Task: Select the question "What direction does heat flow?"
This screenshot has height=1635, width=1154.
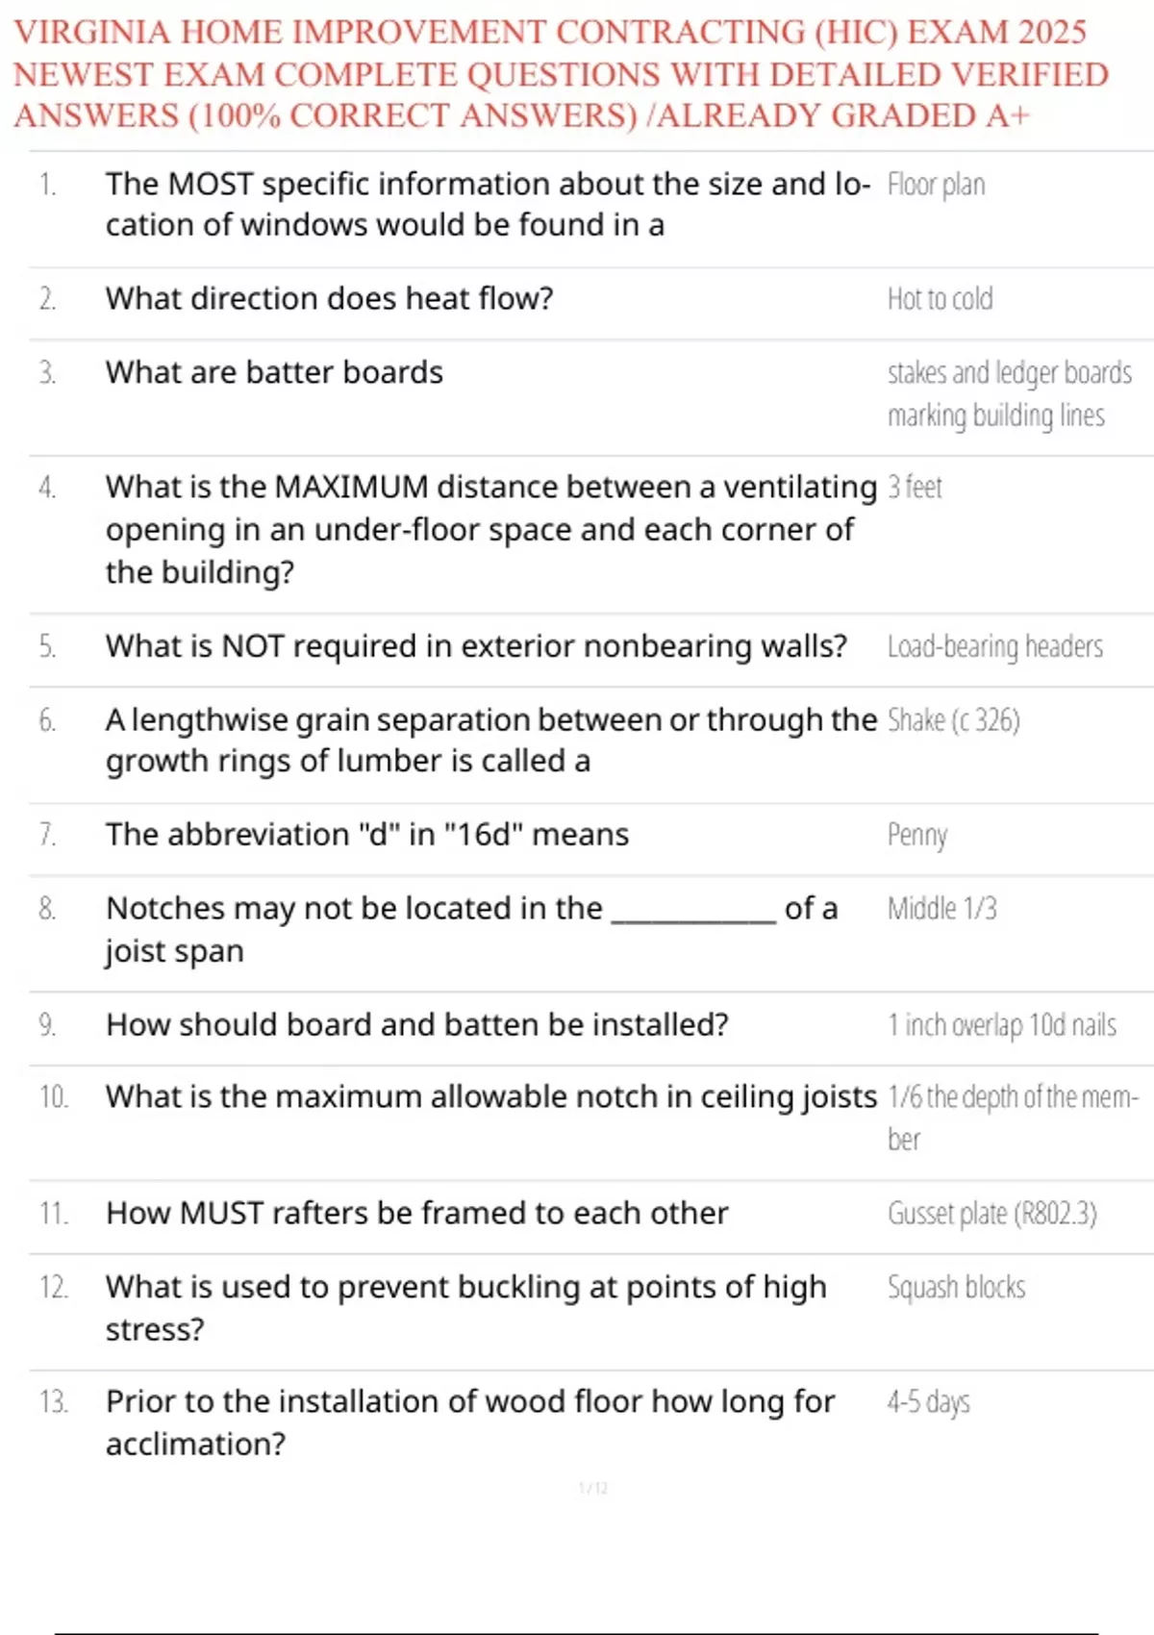Action: (329, 299)
